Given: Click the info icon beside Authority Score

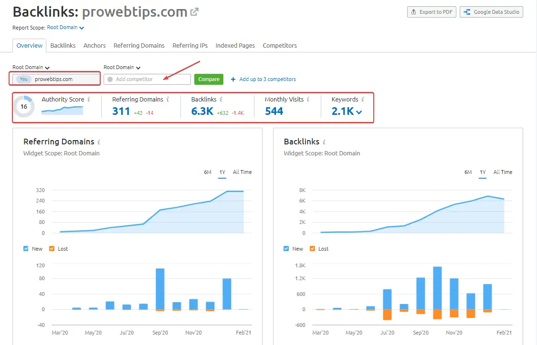Looking at the screenshot, I should click(x=88, y=99).
